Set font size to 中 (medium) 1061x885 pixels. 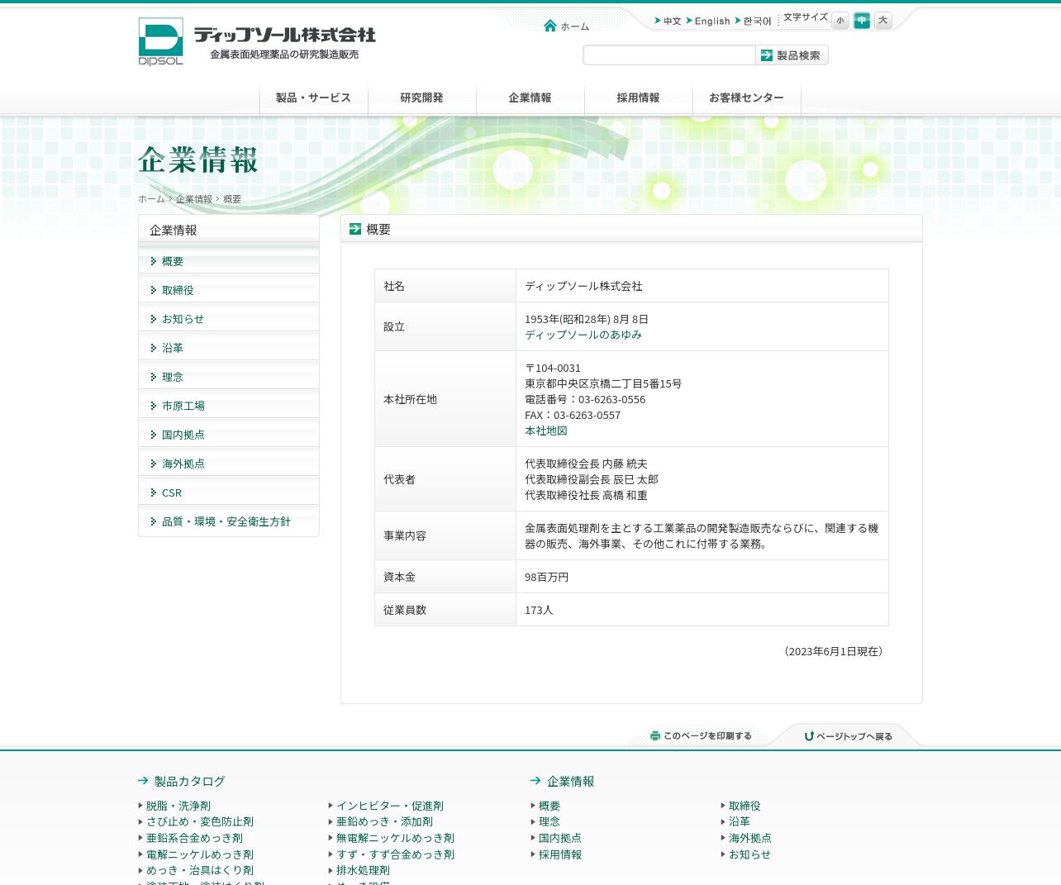coord(862,21)
